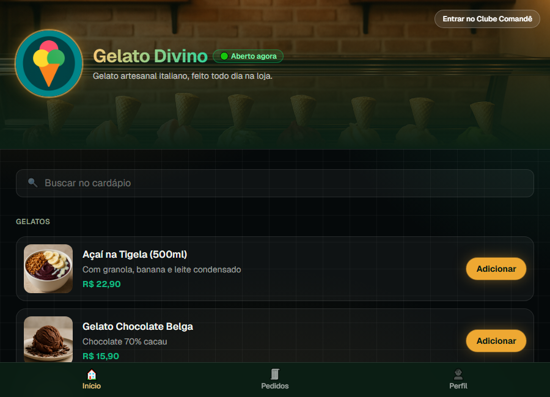Viewport: 550px width, 397px height.
Task: Click the Gelato Divino store name
Action: tap(150, 56)
